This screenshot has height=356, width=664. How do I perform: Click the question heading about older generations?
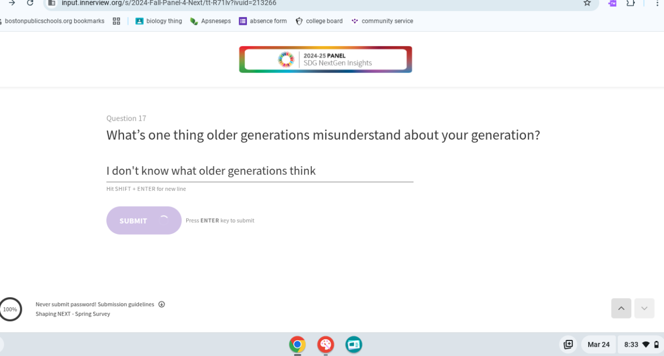click(x=323, y=135)
